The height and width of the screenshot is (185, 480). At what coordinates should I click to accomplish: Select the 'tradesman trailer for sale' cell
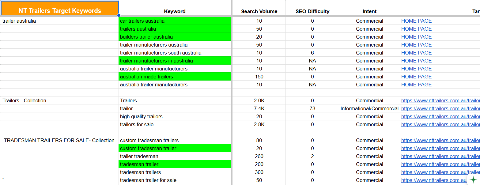[x=175, y=180]
